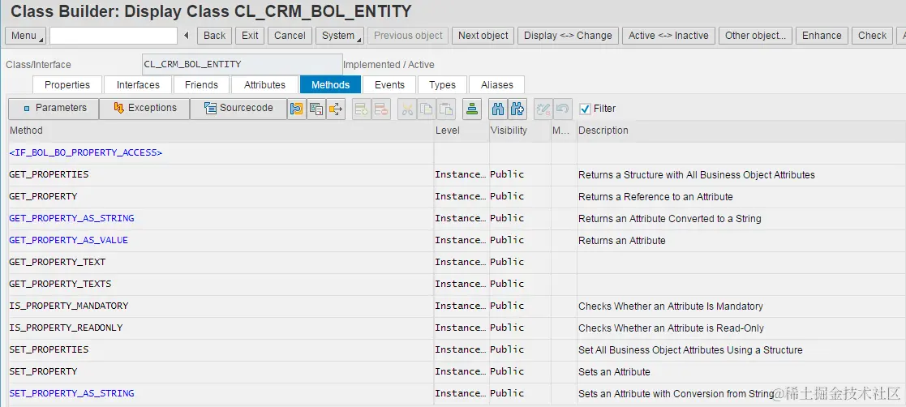The height and width of the screenshot is (407, 906).
Task: Switch to the Aliases tab
Action: 497,85
